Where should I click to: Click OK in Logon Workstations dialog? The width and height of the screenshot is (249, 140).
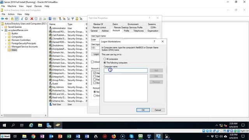pos(143,110)
